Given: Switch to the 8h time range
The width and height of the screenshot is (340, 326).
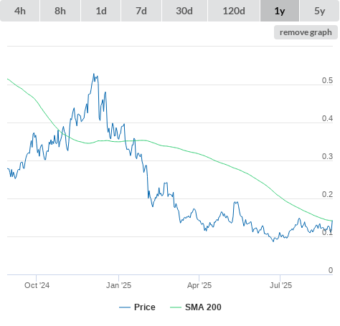Looking at the screenshot, I should point(60,11).
